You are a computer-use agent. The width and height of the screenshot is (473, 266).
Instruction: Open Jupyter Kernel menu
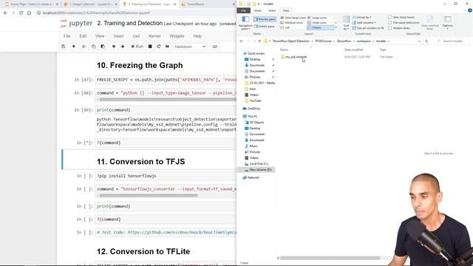pos(154,36)
